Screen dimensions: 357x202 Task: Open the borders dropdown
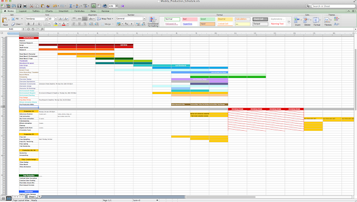[x=50, y=24]
